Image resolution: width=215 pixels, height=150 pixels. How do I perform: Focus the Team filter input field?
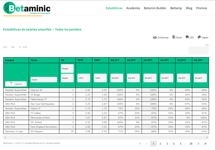pyautogui.click(x=44, y=80)
